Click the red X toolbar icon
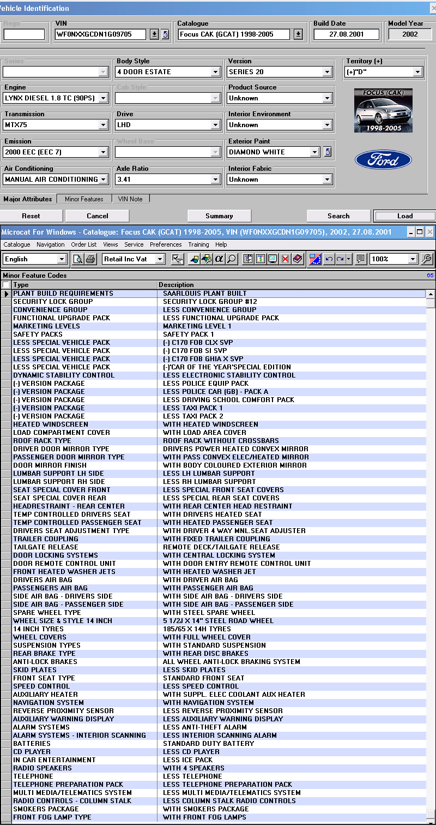Screen dimensions: 436x825 tap(285, 259)
